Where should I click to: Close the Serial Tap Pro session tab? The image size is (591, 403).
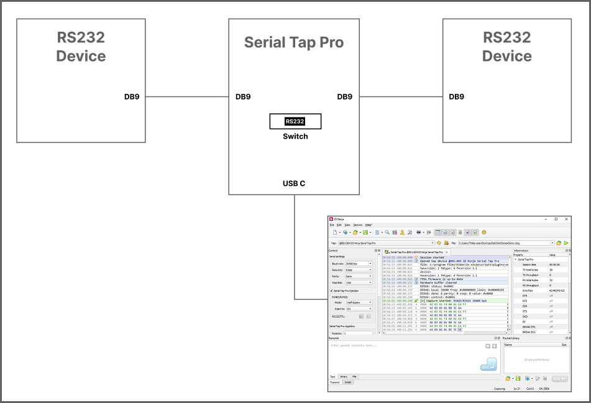coord(447,252)
